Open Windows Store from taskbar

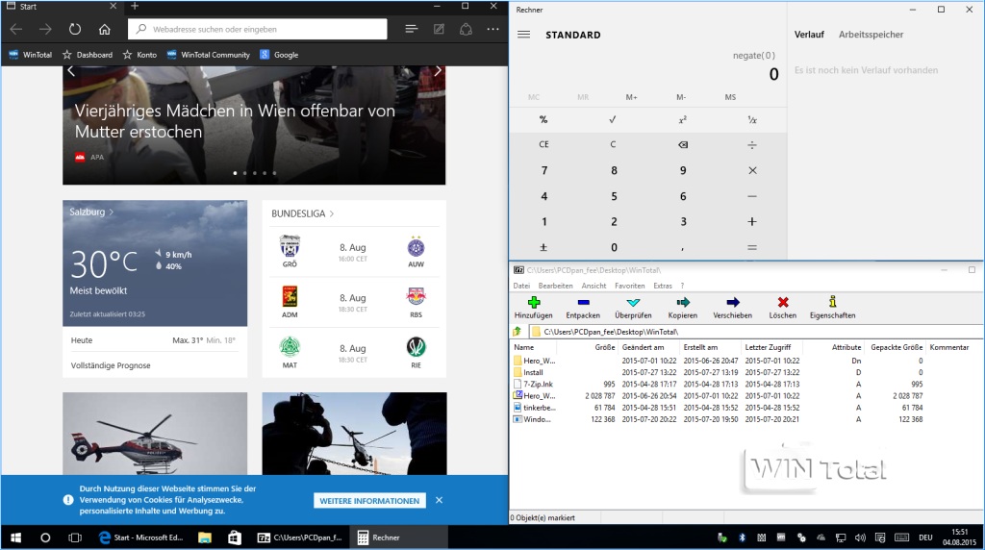pyautogui.click(x=235, y=537)
